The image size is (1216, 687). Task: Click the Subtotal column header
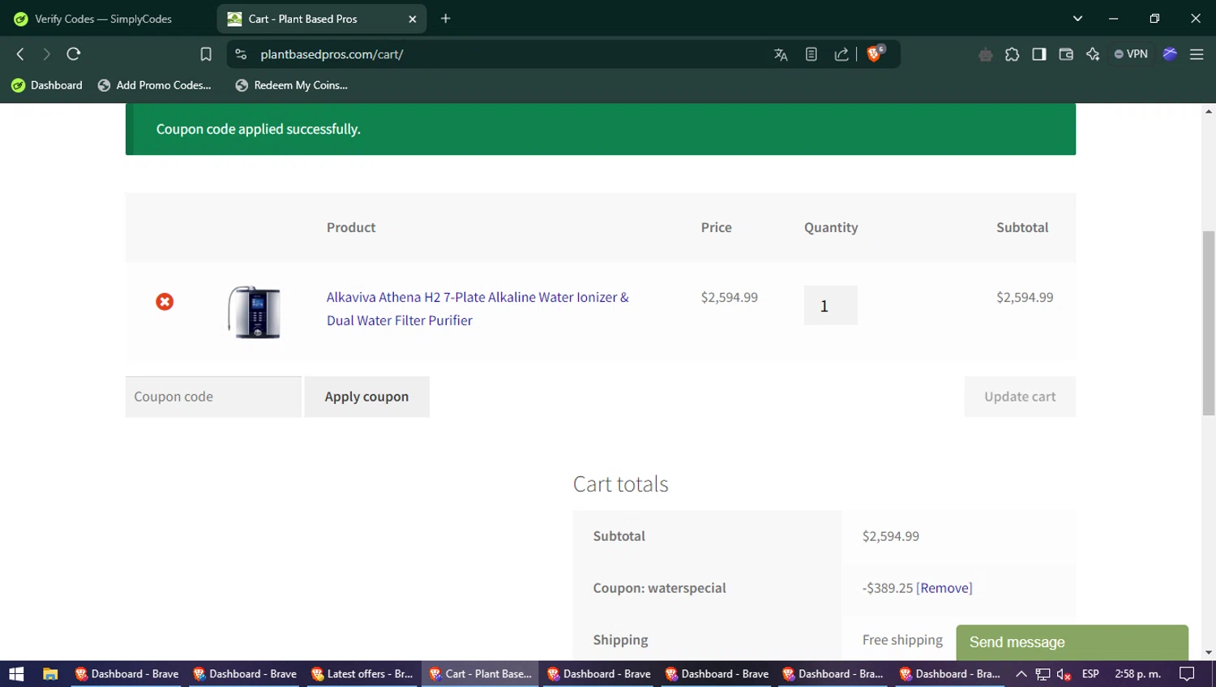pos(1022,228)
